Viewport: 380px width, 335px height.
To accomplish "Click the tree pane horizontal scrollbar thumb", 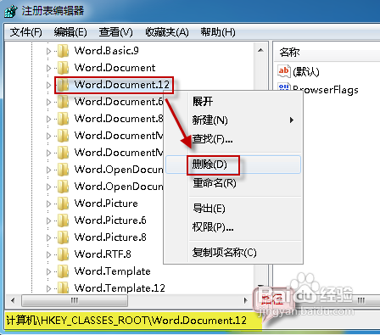I will (x=75, y=300).
